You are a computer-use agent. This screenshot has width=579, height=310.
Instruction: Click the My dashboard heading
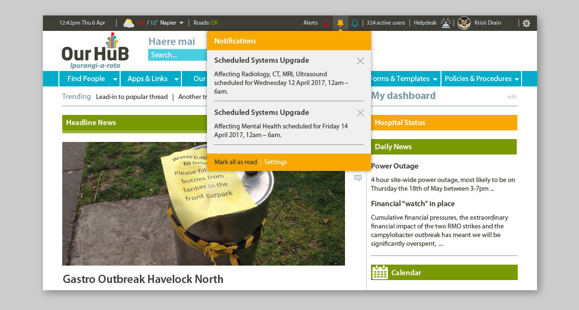(403, 96)
